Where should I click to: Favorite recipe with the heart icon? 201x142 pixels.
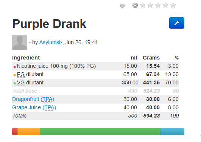pos(122,6)
